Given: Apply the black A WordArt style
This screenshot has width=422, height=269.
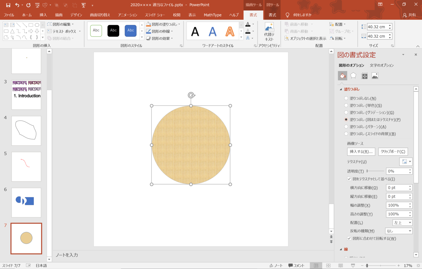Looking at the screenshot, I should [195, 31].
